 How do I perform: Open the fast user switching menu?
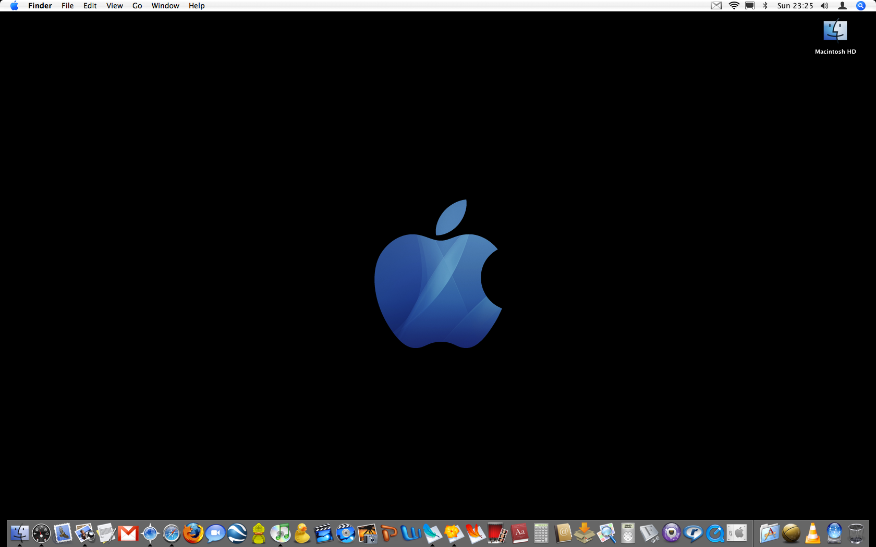click(842, 6)
